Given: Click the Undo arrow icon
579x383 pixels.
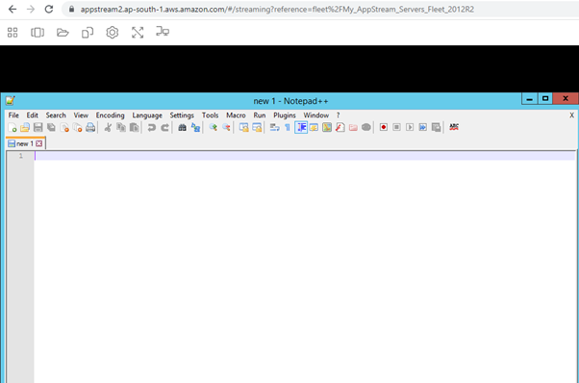Looking at the screenshot, I should pos(151,127).
